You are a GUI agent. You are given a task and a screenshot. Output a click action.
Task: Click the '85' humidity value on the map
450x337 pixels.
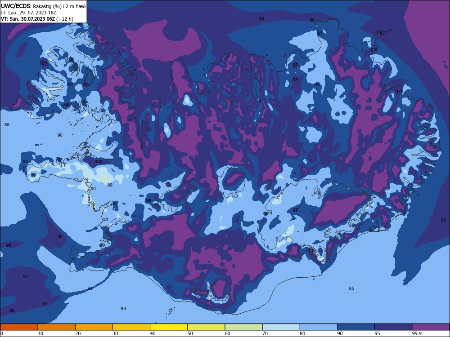pos(351,288)
